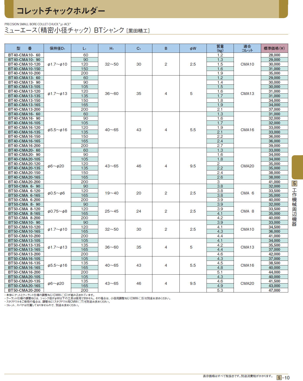Select the model BT40-CMA13-105
Image resolution: width=303 pixels, height=381 pixels.
coord(24,87)
